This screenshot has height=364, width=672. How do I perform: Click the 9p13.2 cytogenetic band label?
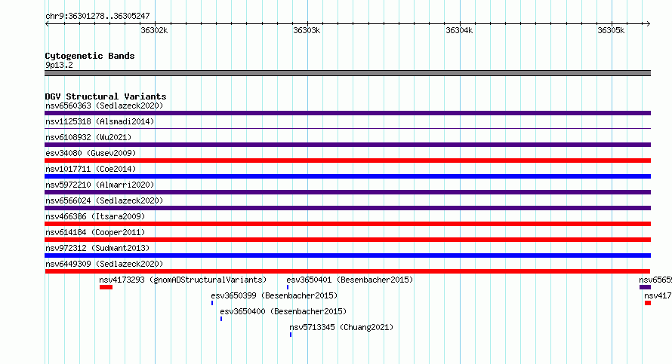point(59,65)
